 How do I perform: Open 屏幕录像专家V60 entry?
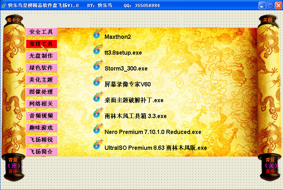point(128,84)
